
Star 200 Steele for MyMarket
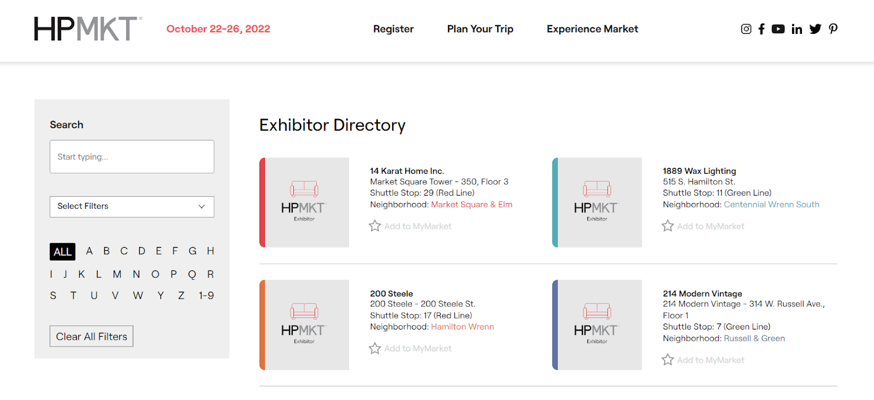pos(375,348)
